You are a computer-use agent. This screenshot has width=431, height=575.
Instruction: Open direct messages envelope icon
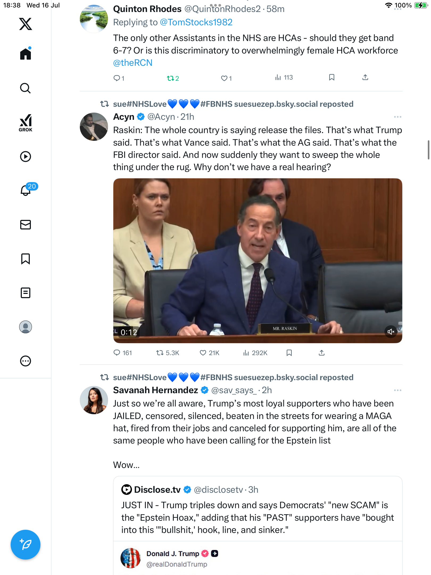click(26, 225)
